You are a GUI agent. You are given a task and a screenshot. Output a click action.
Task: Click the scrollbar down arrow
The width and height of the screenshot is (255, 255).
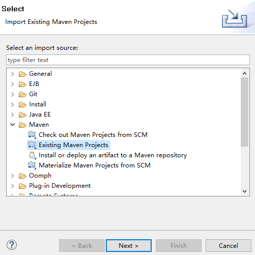[x=244, y=191]
